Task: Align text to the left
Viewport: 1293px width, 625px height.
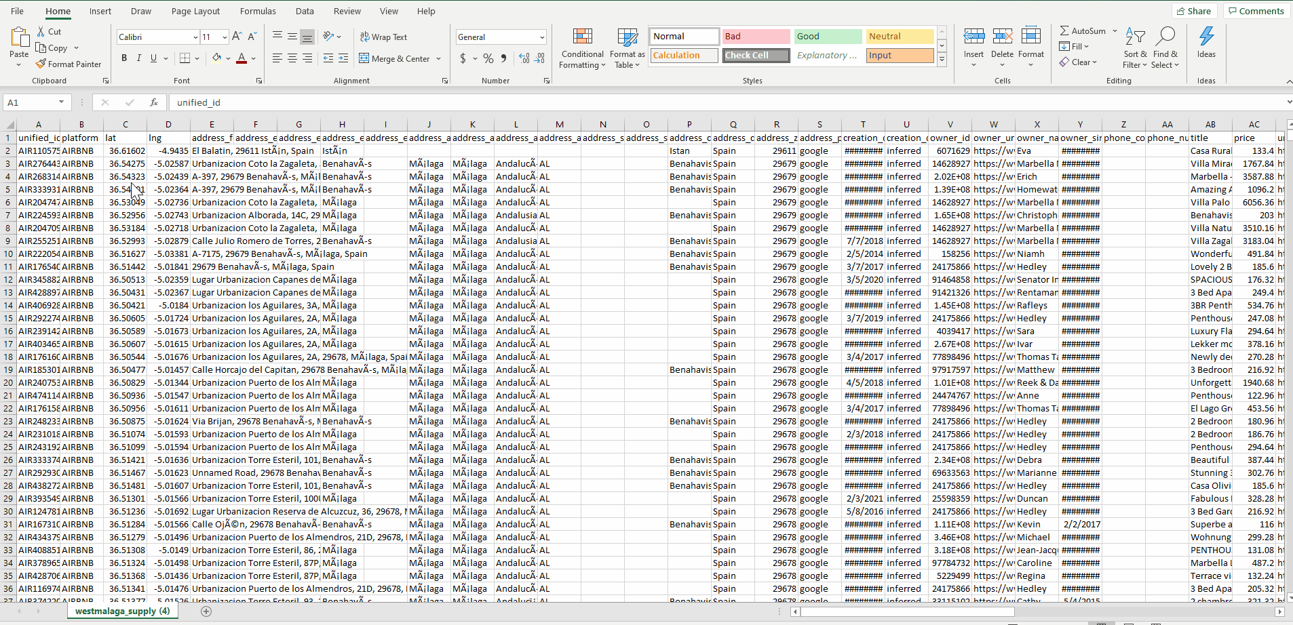Action: coord(277,58)
